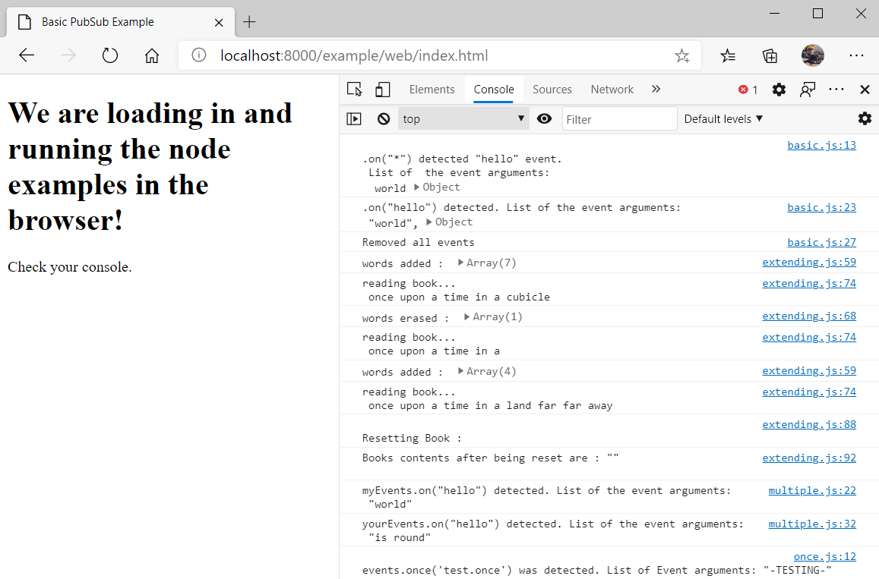Image resolution: width=879 pixels, height=579 pixels.
Task: Click the 'Removed all events' log message
Action: [418, 243]
